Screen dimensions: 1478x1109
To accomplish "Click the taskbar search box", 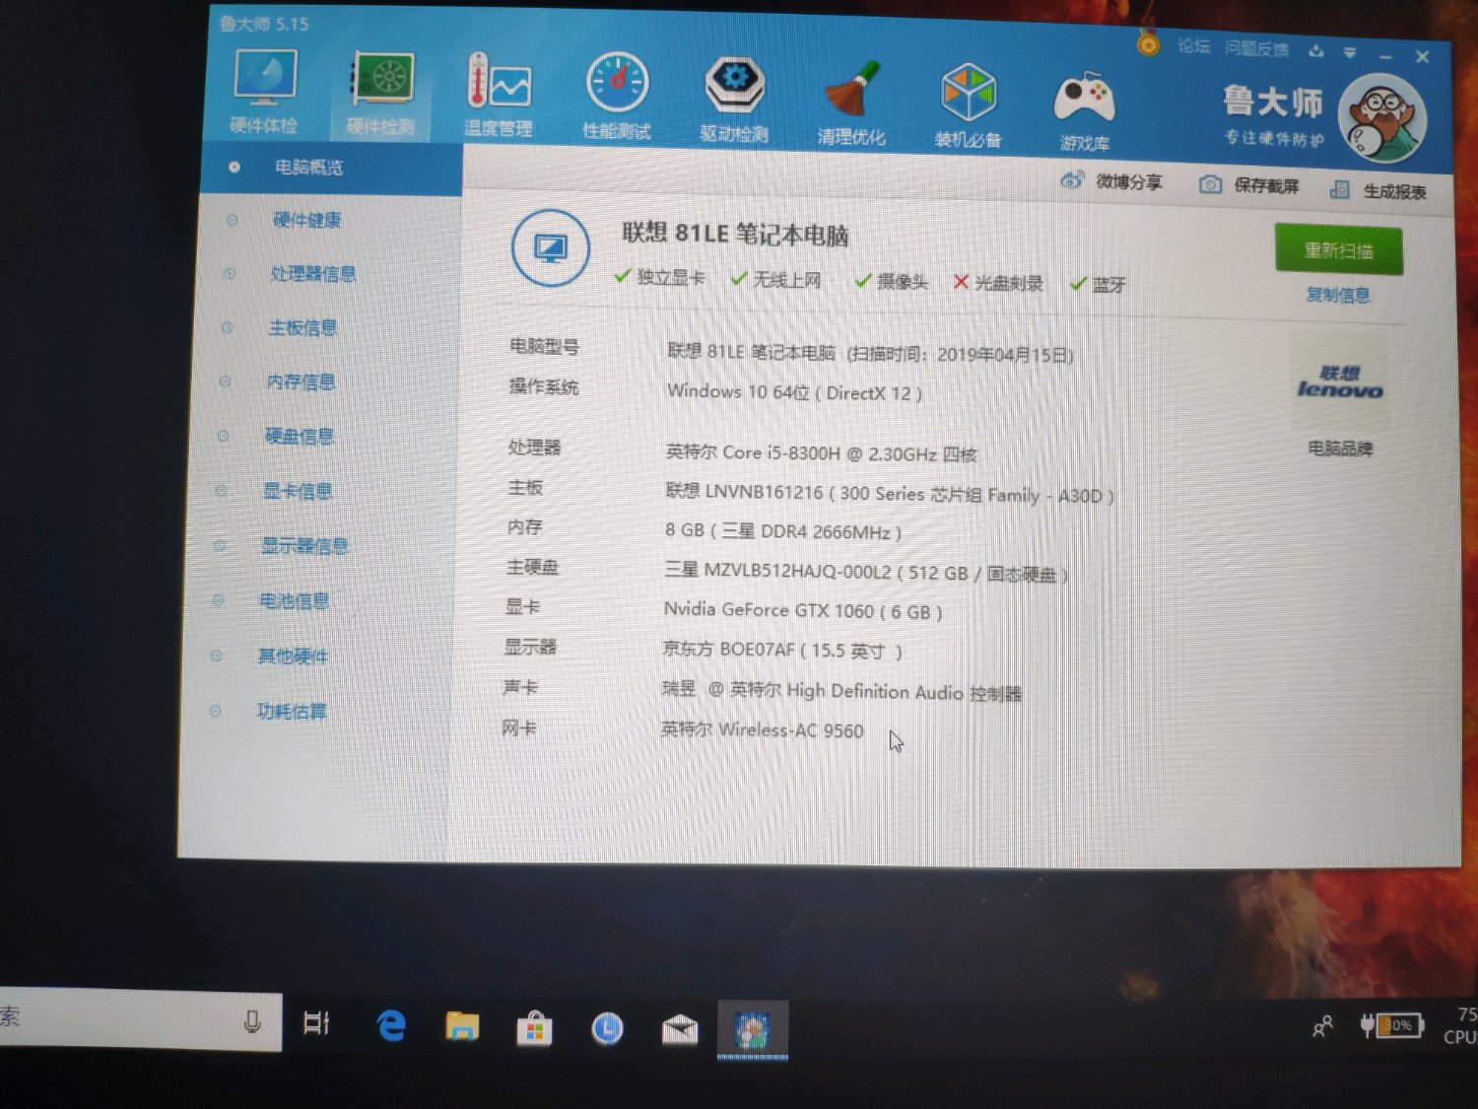I will click(x=139, y=1019).
